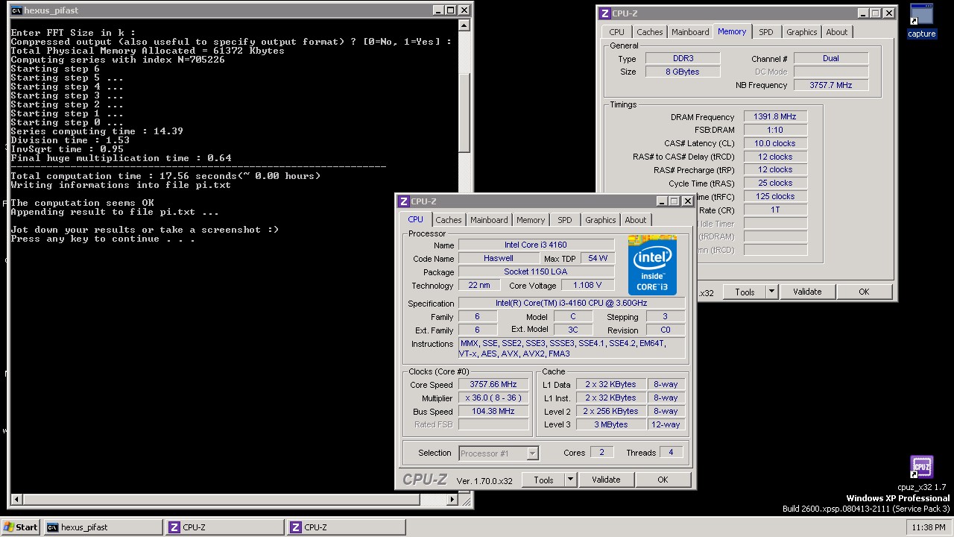Click Max TDP value 54 W
The image size is (954, 537).
(598, 258)
